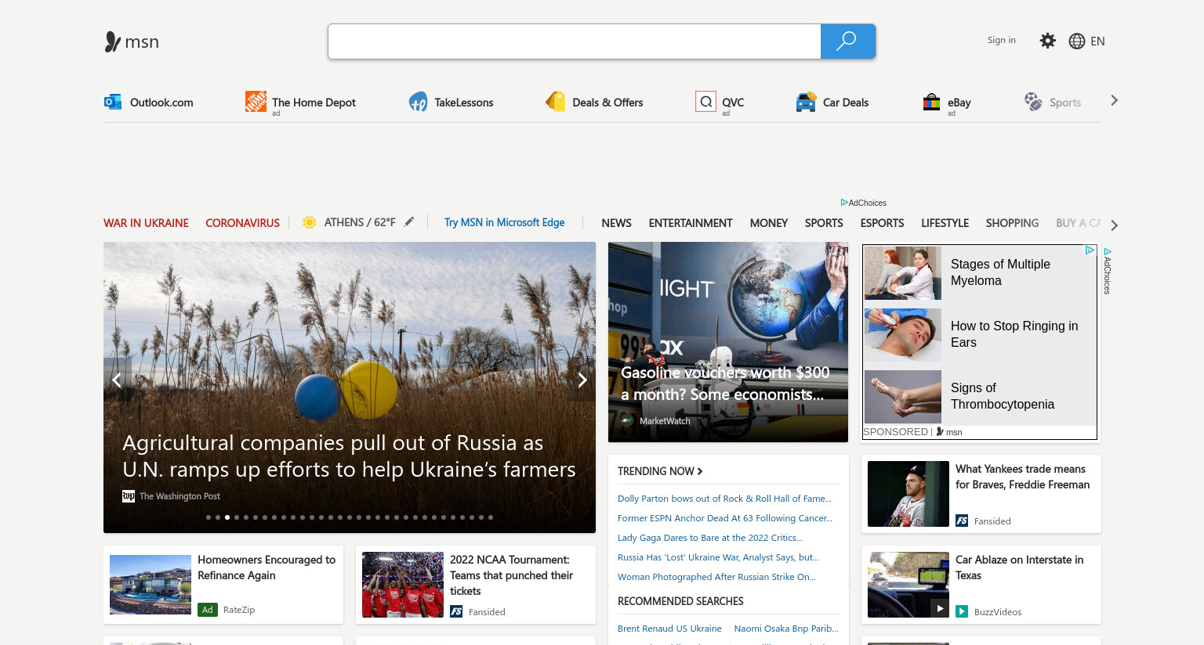Click the QVC logo icon
Viewport: 1204px width, 645px height.
pyautogui.click(x=705, y=102)
